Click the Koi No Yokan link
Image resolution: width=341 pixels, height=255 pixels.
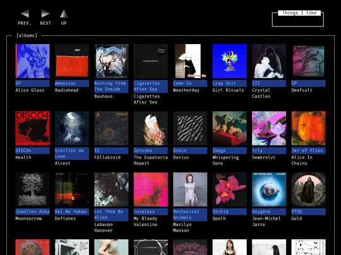(72, 212)
